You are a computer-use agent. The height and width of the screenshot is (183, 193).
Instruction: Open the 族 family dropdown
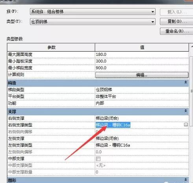pyautogui.click(x=93, y=12)
